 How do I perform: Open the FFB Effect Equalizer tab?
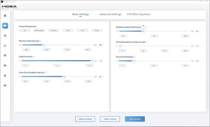139,14
